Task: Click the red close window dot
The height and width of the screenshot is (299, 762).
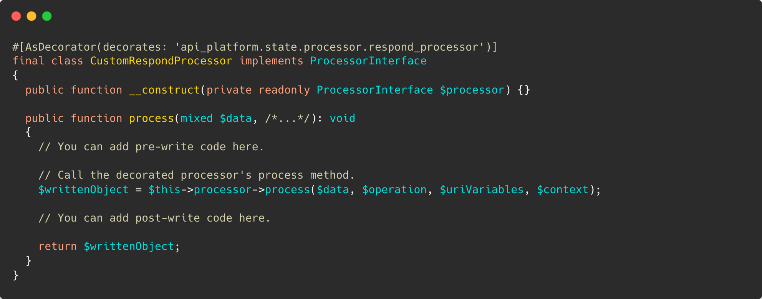Action: click(x=16, y=16)
